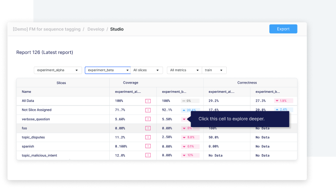This screenshot has width=336, height=189.
Task: Open the [Demo] FM for sequence tagging breadcrumb
Action: (x=46, y=29)
